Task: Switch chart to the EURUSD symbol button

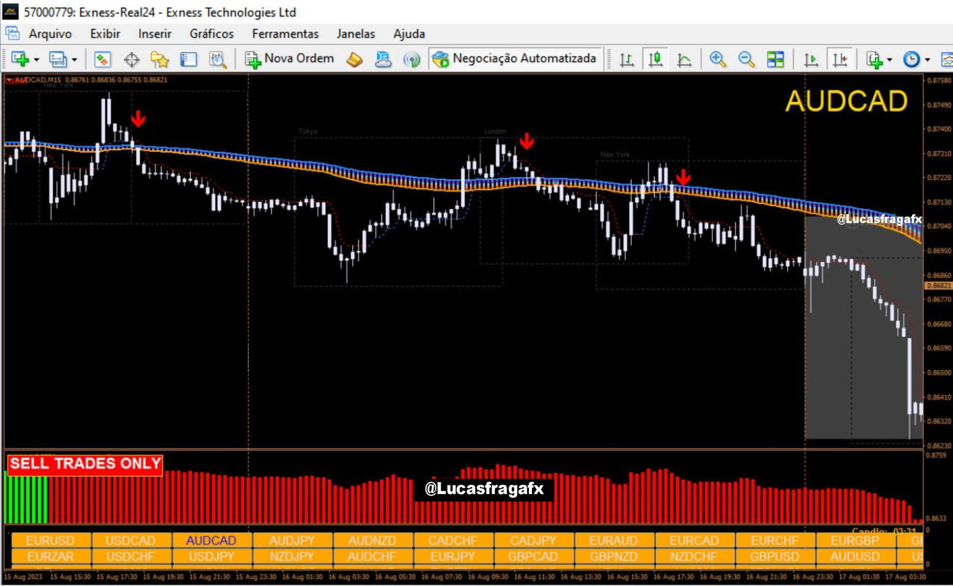Action: click(x=51, y=540)
